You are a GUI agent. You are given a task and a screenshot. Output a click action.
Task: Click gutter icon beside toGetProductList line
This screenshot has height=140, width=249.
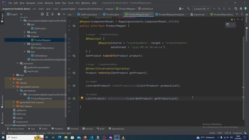pyautogui.click(x=74, y=86)
